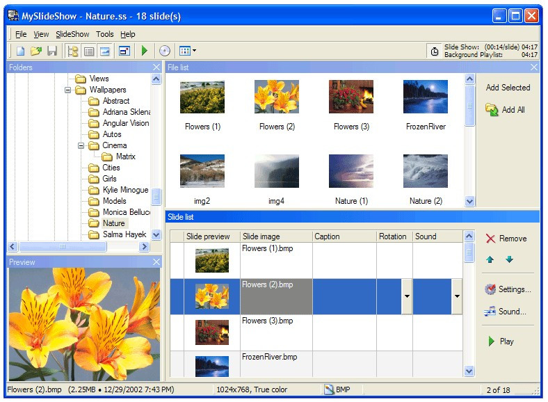548x402 pixels.
Task: Collapse the Wallpapers folder in the tree
Action: tap(68, 90)
